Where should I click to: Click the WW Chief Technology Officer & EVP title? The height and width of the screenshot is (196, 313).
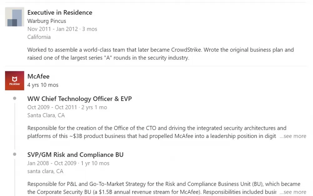click(80, 99)
